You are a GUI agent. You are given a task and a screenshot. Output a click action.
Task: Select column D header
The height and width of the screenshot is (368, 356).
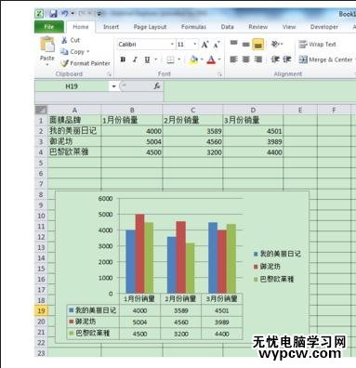click(x=253, y=110)
